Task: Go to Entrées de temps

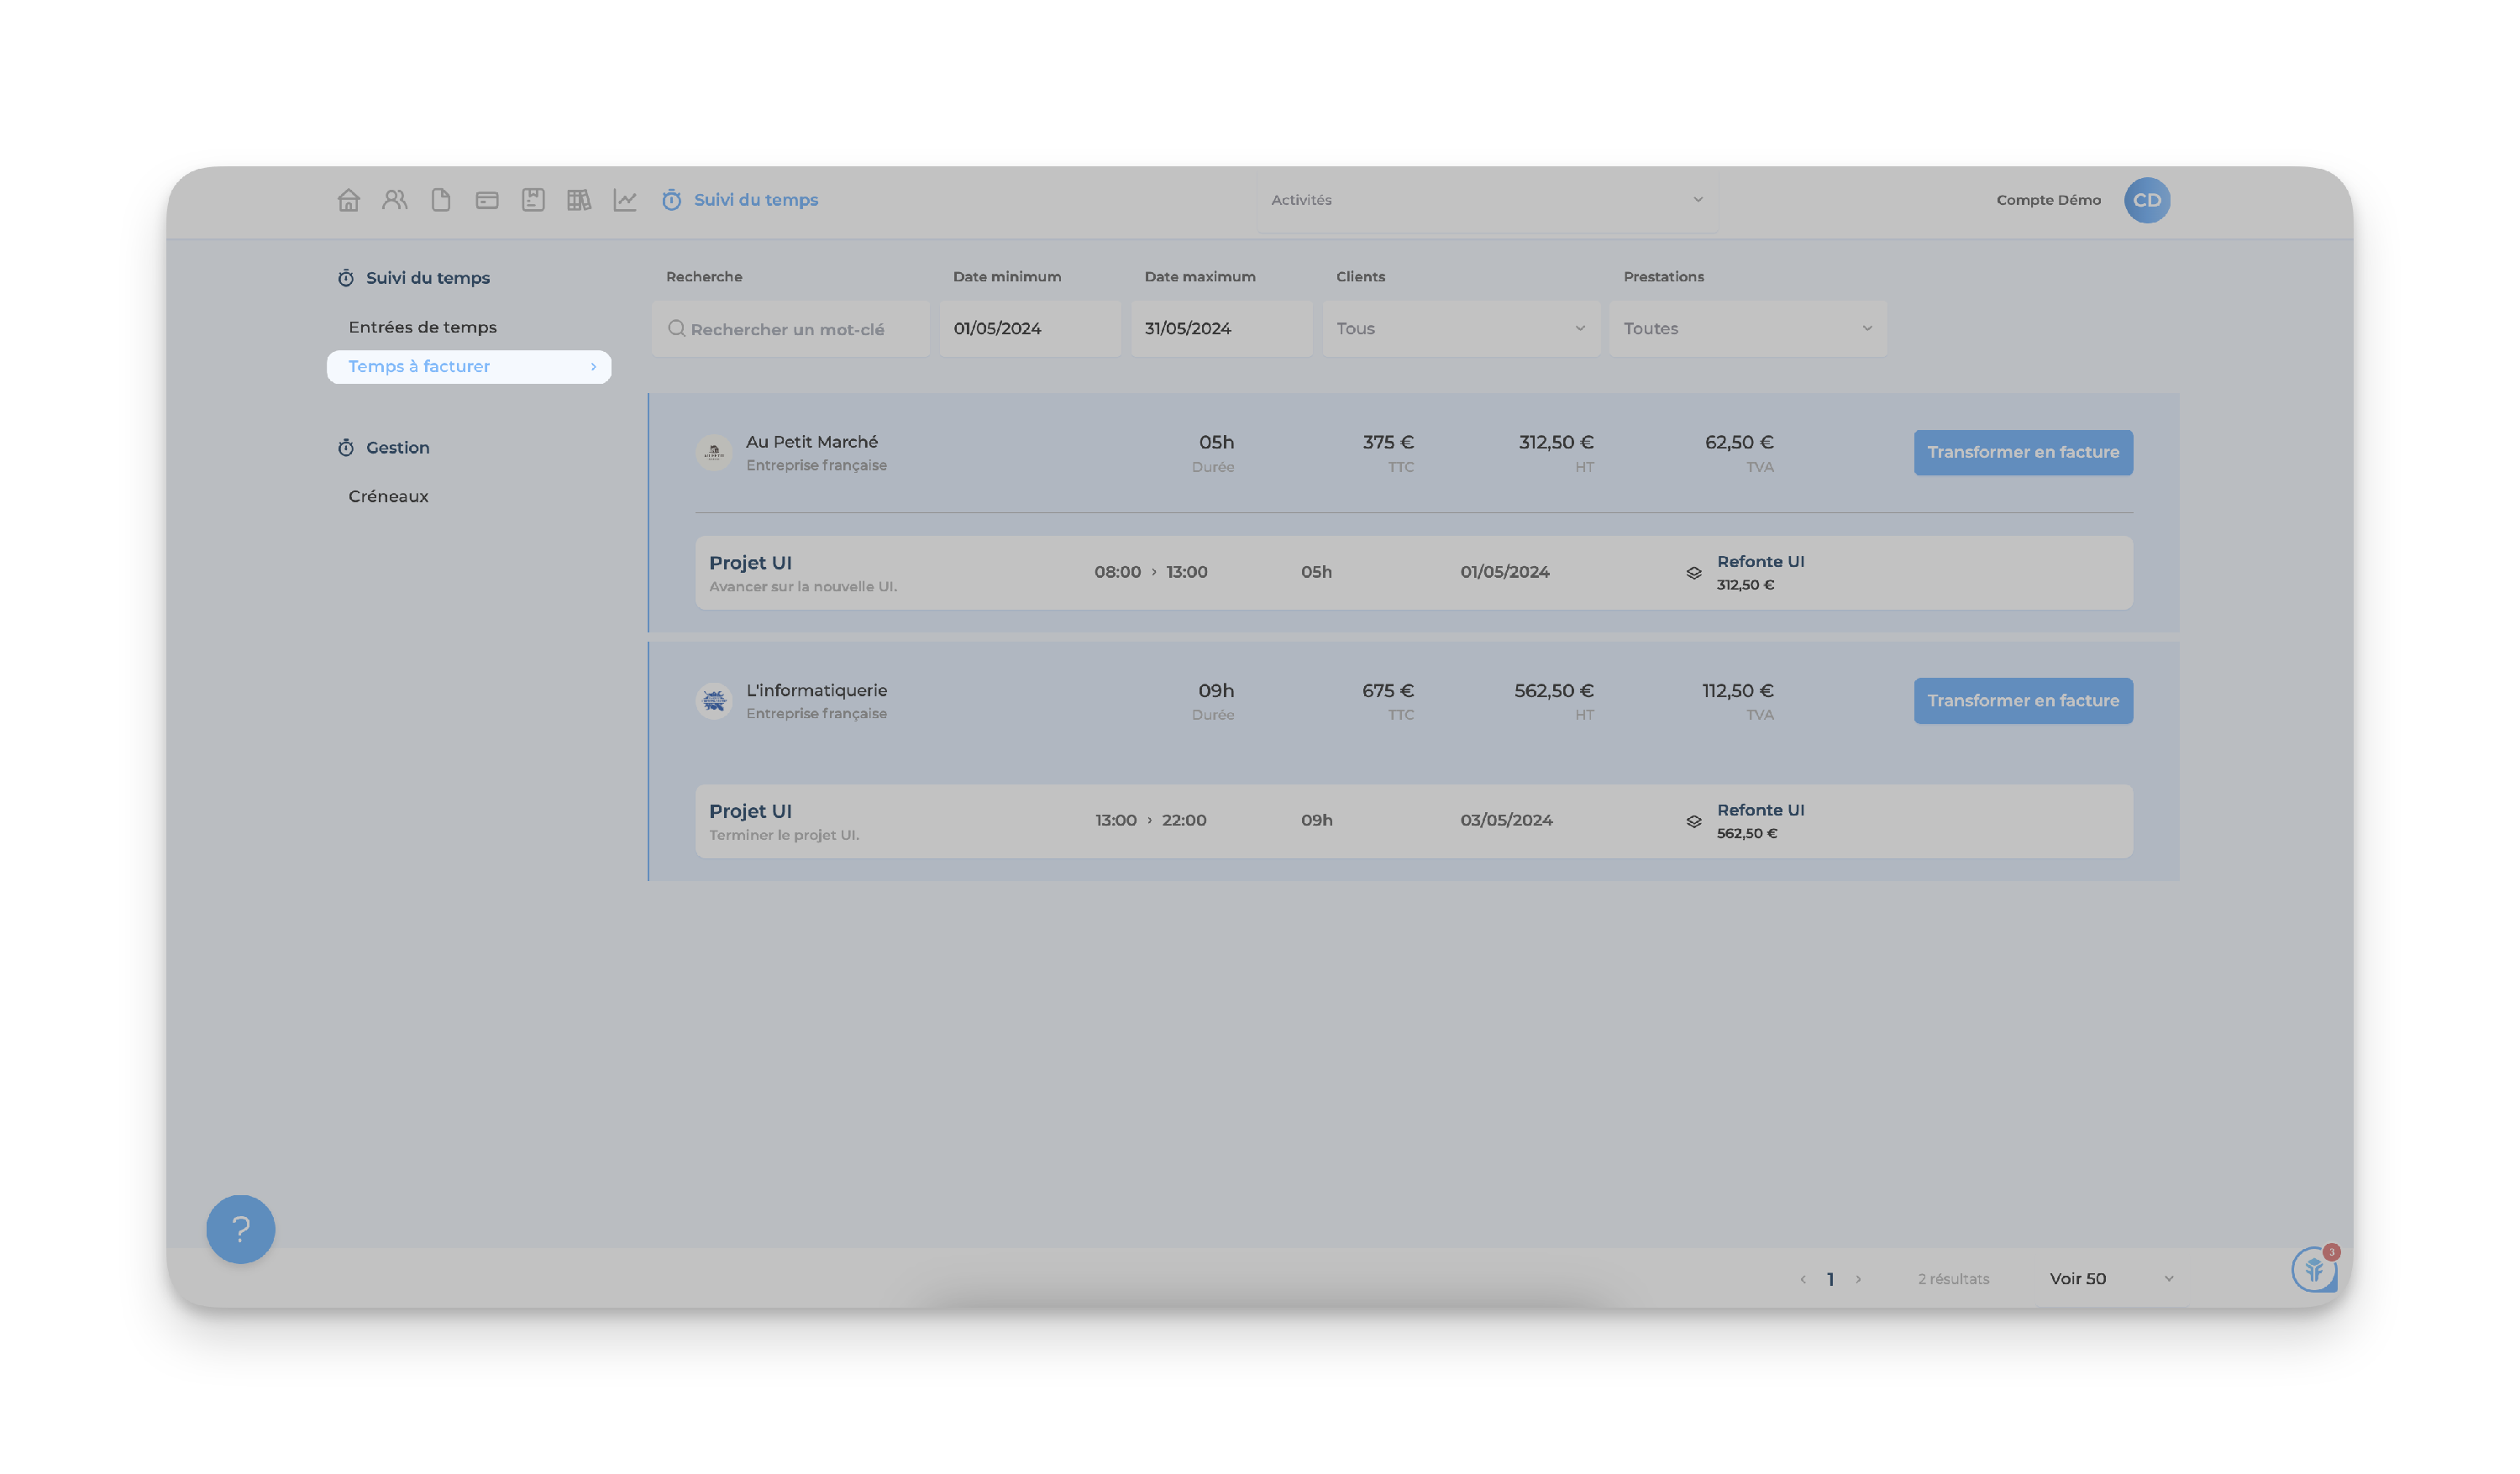Action: click(422, 327)
